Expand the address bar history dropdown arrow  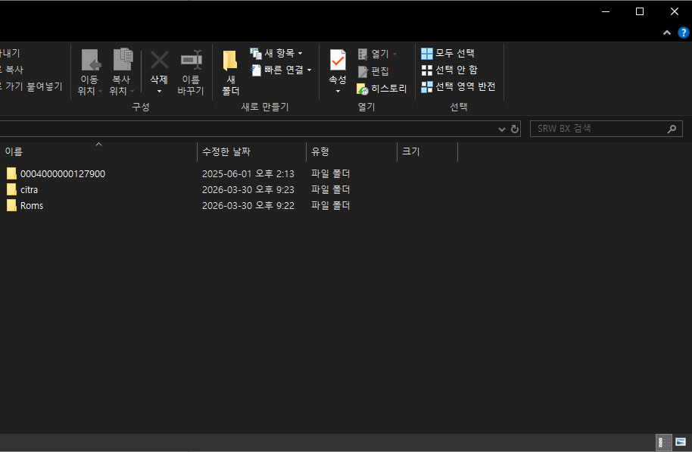click(x=501, y=129)
